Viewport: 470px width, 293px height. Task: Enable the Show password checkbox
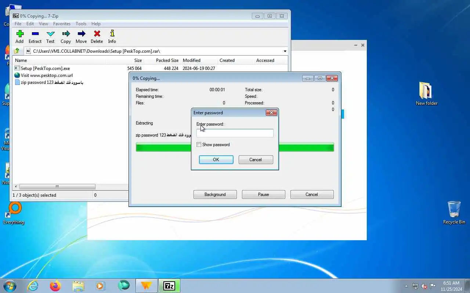pos(199,145)
